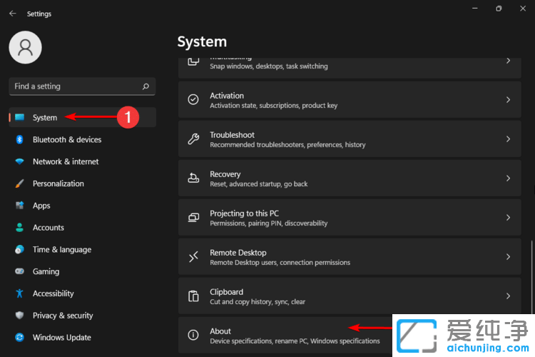535x357 pixels.
Task: Click the Clipboard icon in System list
Action: click(x=193, y=296)
